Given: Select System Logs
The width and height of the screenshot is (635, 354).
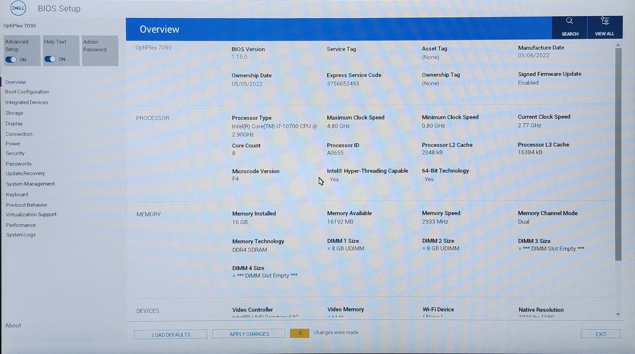Looking at the screenshot, I should coord(21,235).
